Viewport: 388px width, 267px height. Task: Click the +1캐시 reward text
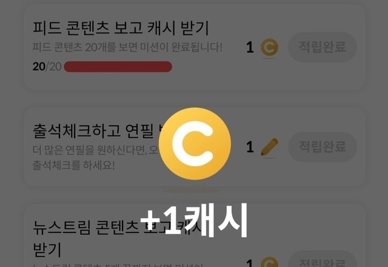coord(194,220)
